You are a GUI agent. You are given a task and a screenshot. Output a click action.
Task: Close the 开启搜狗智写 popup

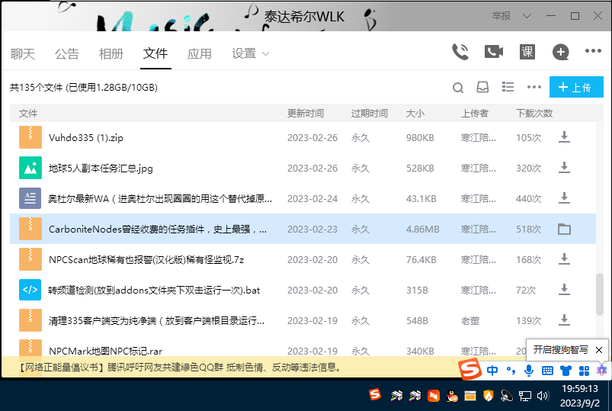click(x=599, y=350)
